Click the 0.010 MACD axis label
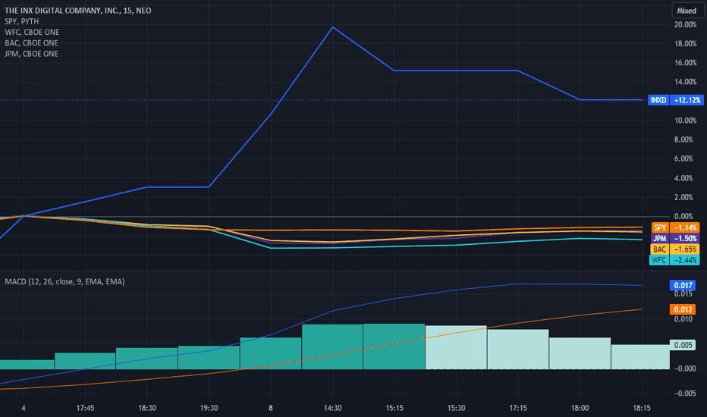 (683, 319)
